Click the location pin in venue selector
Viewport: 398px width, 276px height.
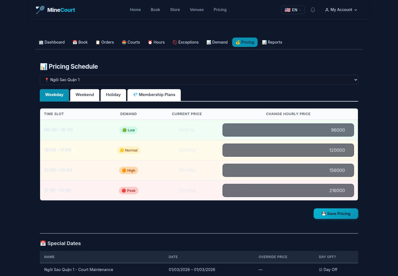pos(47,80)
